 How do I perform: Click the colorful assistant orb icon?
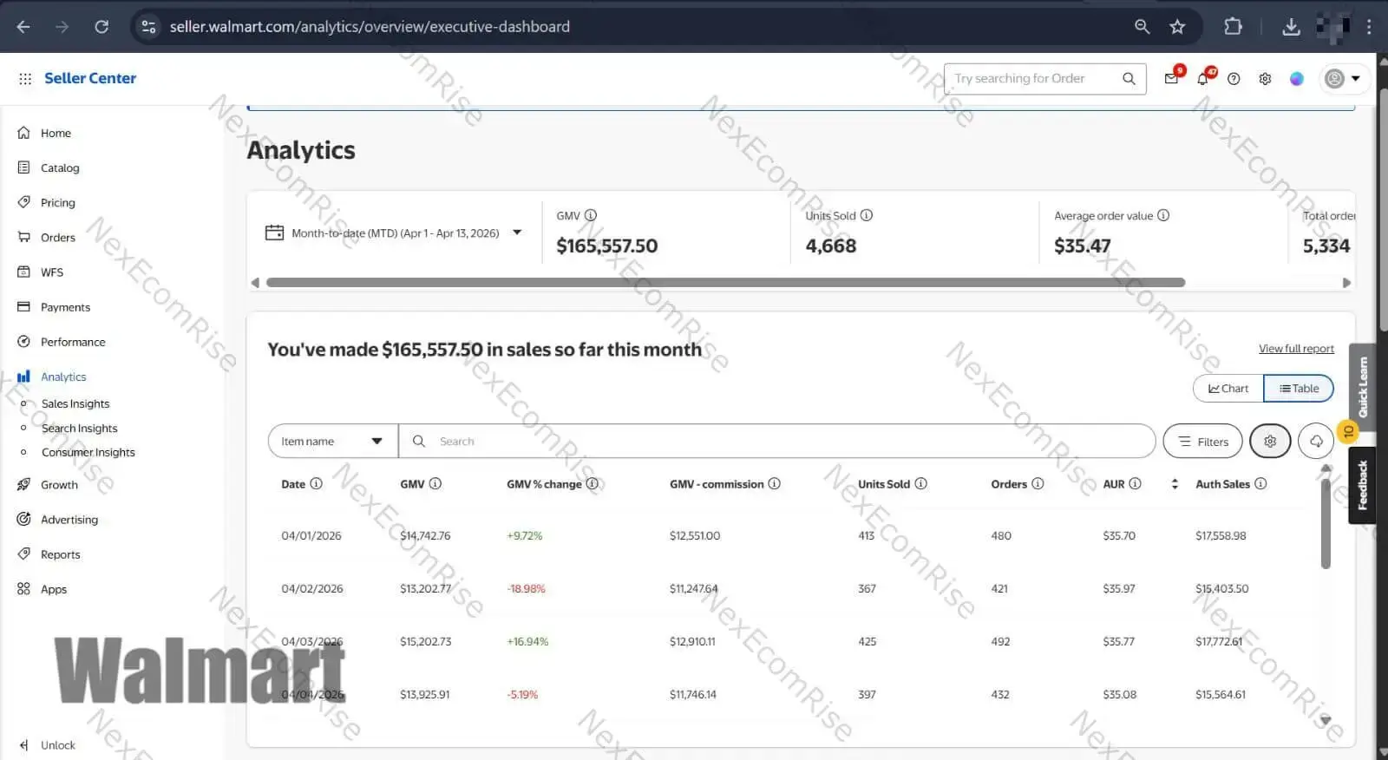coord(1296,79)
